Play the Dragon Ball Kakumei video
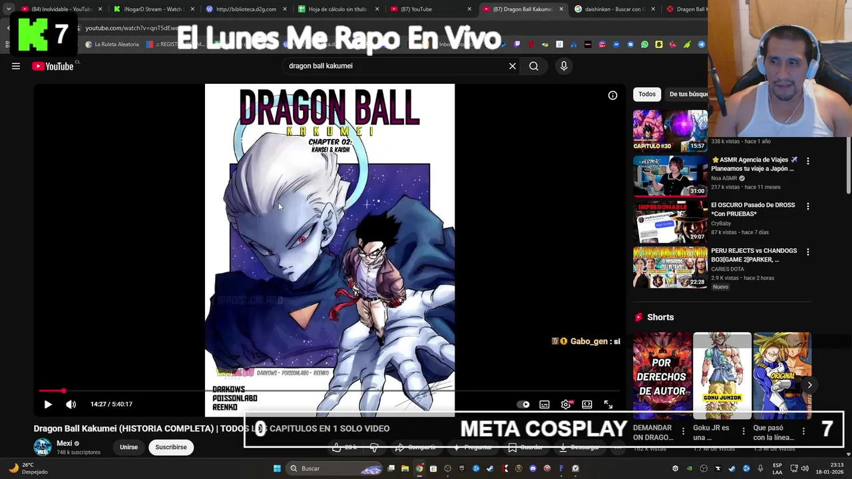The height and width of the screenshot is (479, 852). pos(48,404)
